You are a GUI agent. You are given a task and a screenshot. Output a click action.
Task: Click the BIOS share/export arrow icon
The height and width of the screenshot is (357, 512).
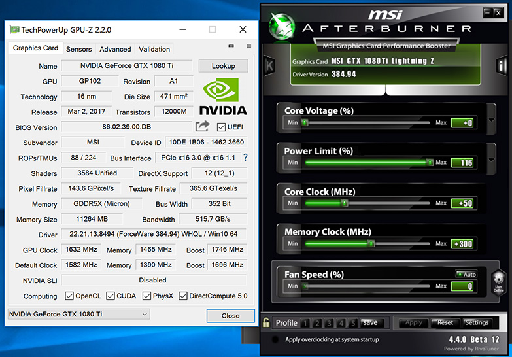[203, 126]
